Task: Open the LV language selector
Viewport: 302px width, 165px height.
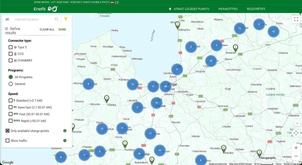Action: pyautogui.click(x=117, y=2)
